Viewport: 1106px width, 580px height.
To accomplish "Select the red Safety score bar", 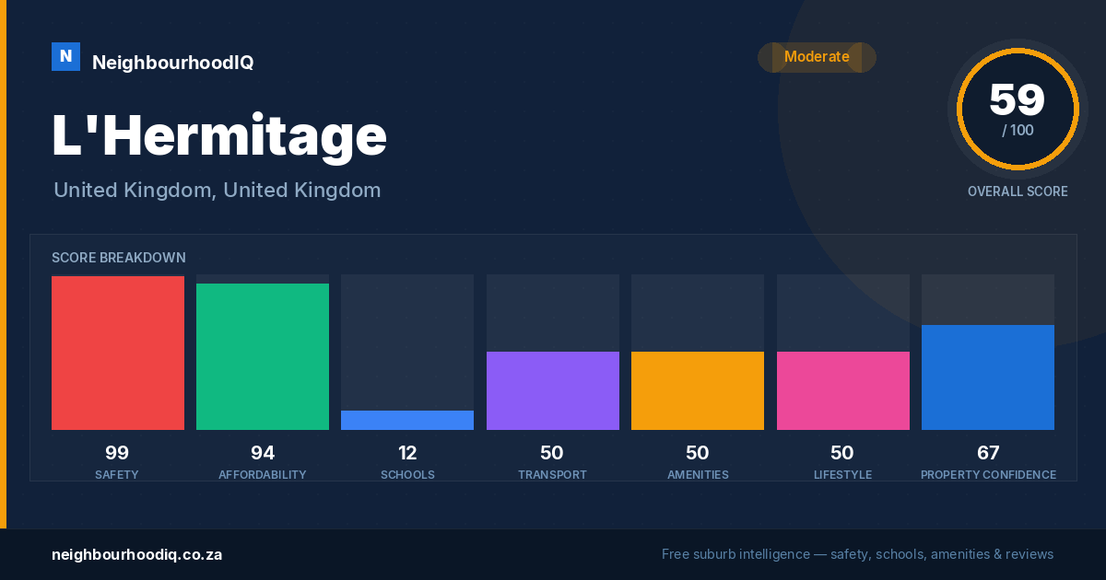I will [118, 354].
